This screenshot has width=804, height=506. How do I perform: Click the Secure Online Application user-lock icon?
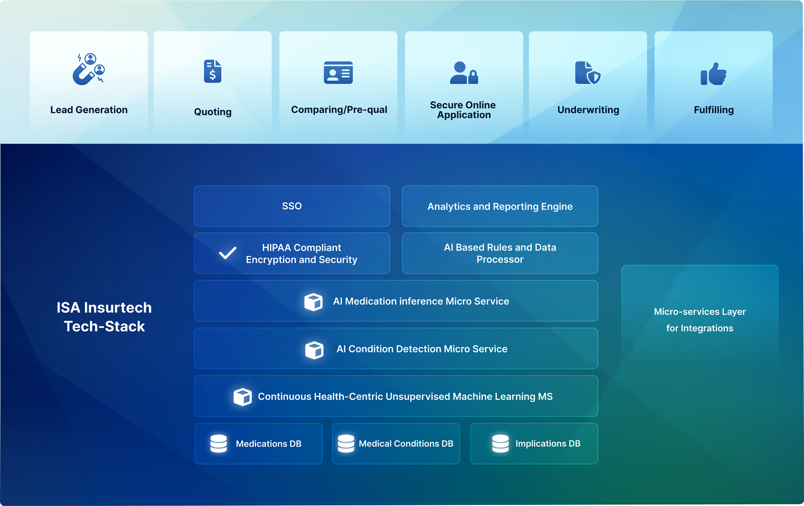coord(464,73)
